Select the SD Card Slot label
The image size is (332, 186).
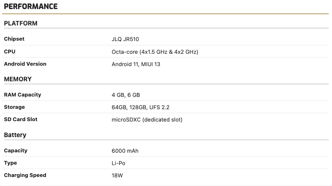pos(21,119)
